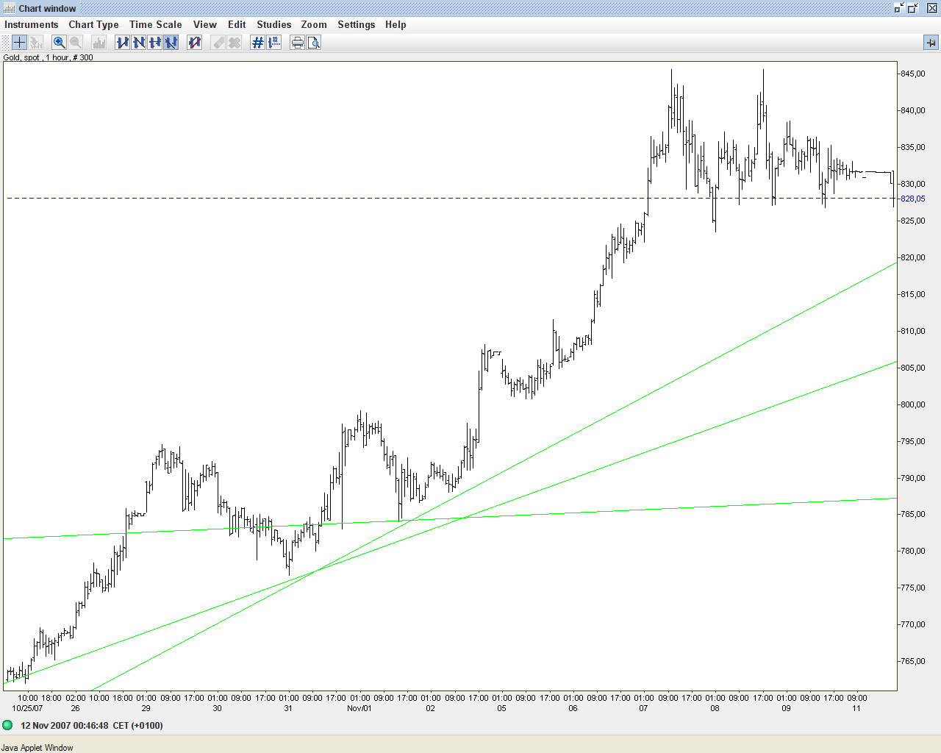Click the greyed-out delete X icon
Viewport: 941px width, 753px height.
pos(235,43)
